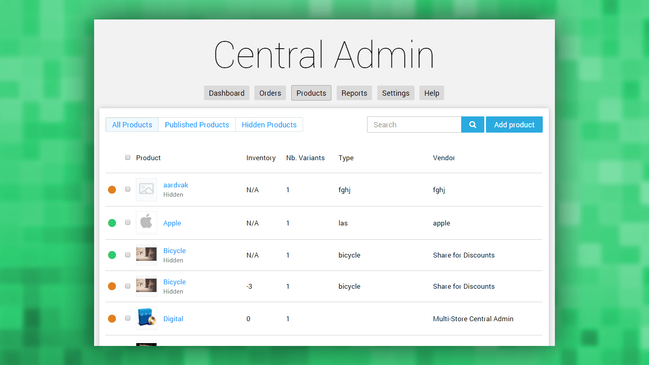The width and height of the screenshot is (649, 365).
Task: Click orange status dot beside aardvak
Action: 112,189
